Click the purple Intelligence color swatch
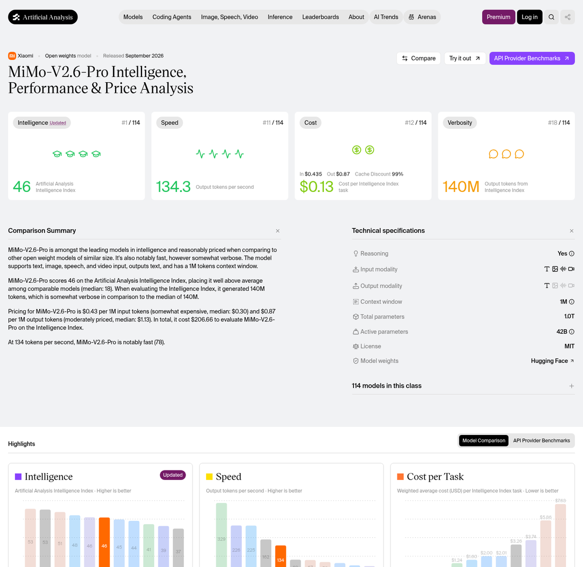583x567 pixels. pyautogui.click(x=18, y=477)
